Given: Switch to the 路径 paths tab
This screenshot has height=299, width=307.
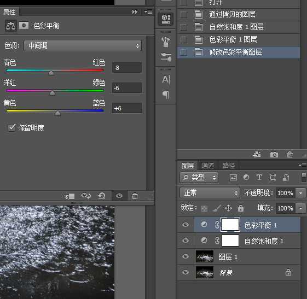Looking at the screenshot, I should (x=229, y=166).
